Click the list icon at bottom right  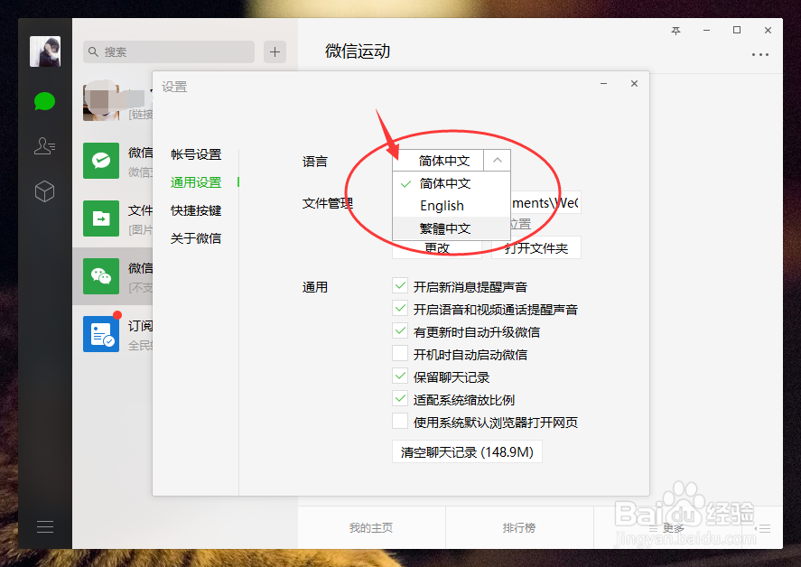pos(764,529)
